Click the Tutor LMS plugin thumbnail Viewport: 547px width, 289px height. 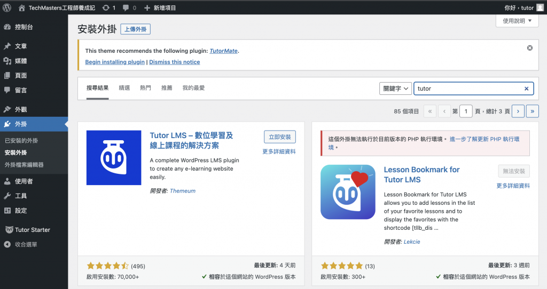coord(114,158)
